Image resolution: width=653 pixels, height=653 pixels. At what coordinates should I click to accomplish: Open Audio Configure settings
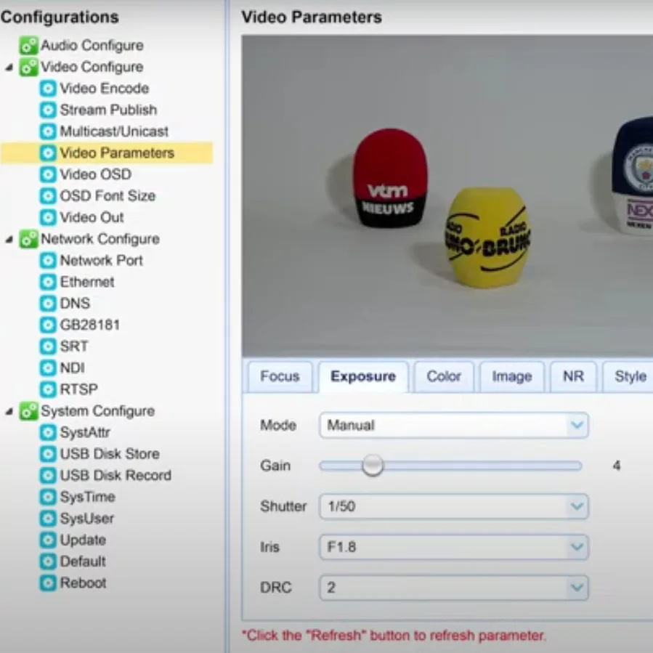(x=92, y=45)
